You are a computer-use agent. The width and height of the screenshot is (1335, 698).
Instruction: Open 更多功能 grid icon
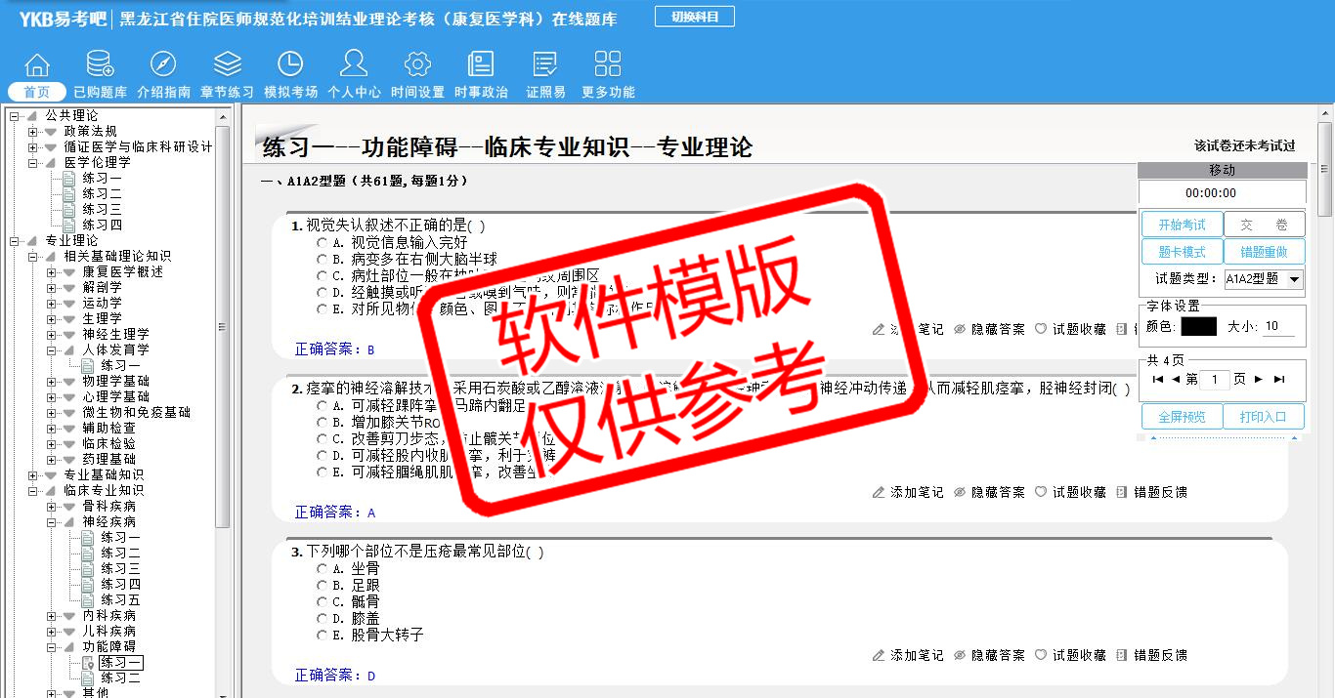(x=608, y=65)
